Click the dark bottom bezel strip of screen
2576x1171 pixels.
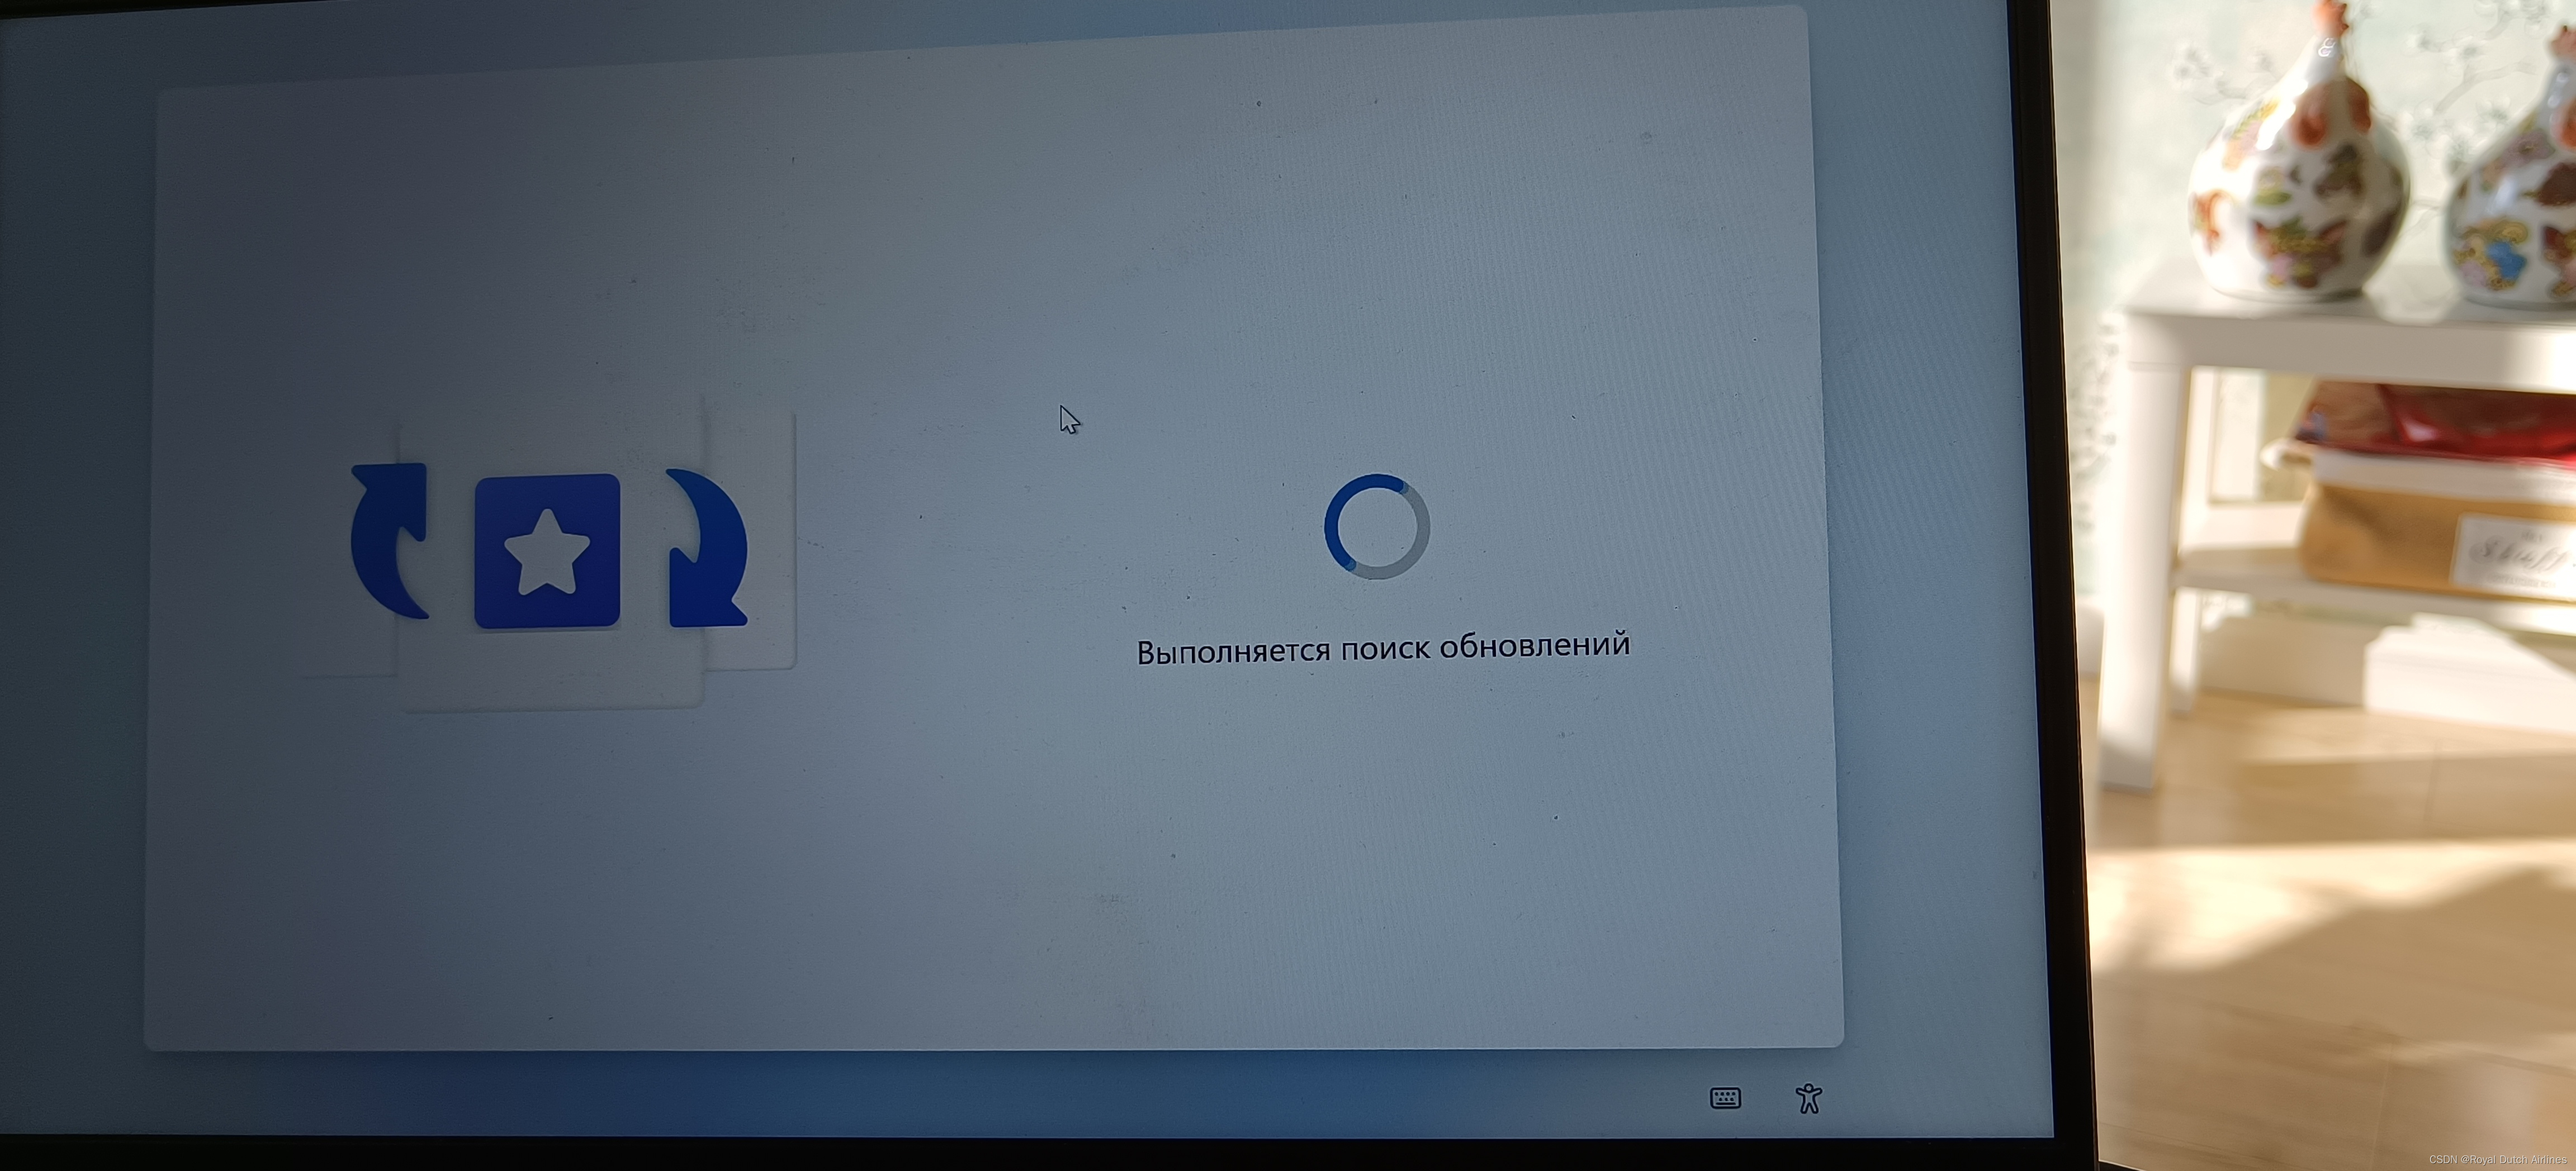pos(1000,1155)
